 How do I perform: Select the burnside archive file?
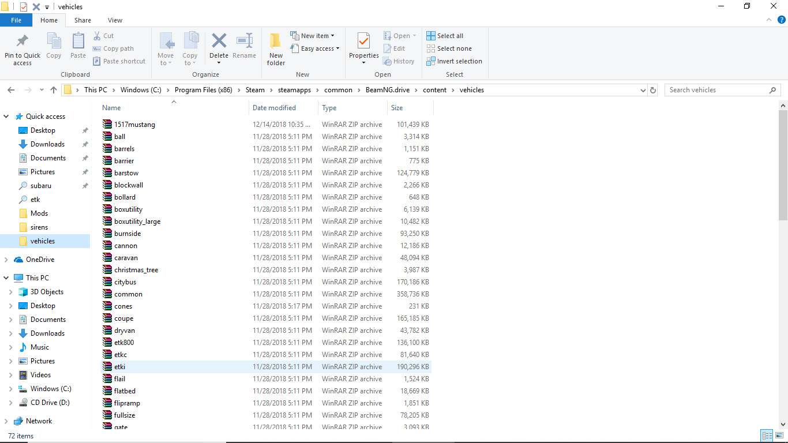(267, 234)
